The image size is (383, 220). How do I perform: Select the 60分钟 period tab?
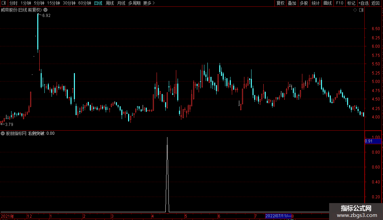tap(84, 3)
